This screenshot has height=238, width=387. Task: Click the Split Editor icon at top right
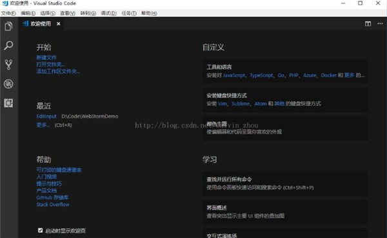368,24
